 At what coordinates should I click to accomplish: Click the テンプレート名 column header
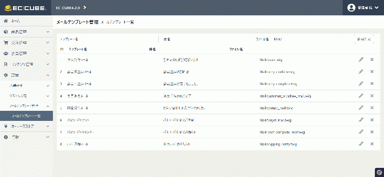[x=78, y=49]
